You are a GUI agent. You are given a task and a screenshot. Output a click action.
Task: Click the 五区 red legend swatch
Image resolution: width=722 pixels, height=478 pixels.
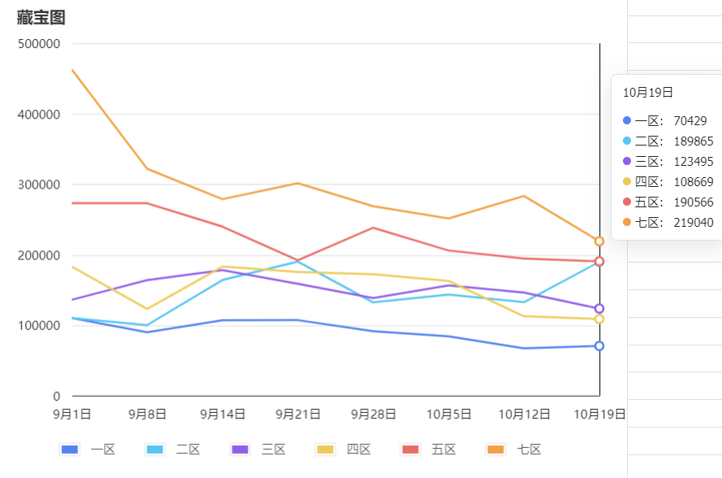411,450
